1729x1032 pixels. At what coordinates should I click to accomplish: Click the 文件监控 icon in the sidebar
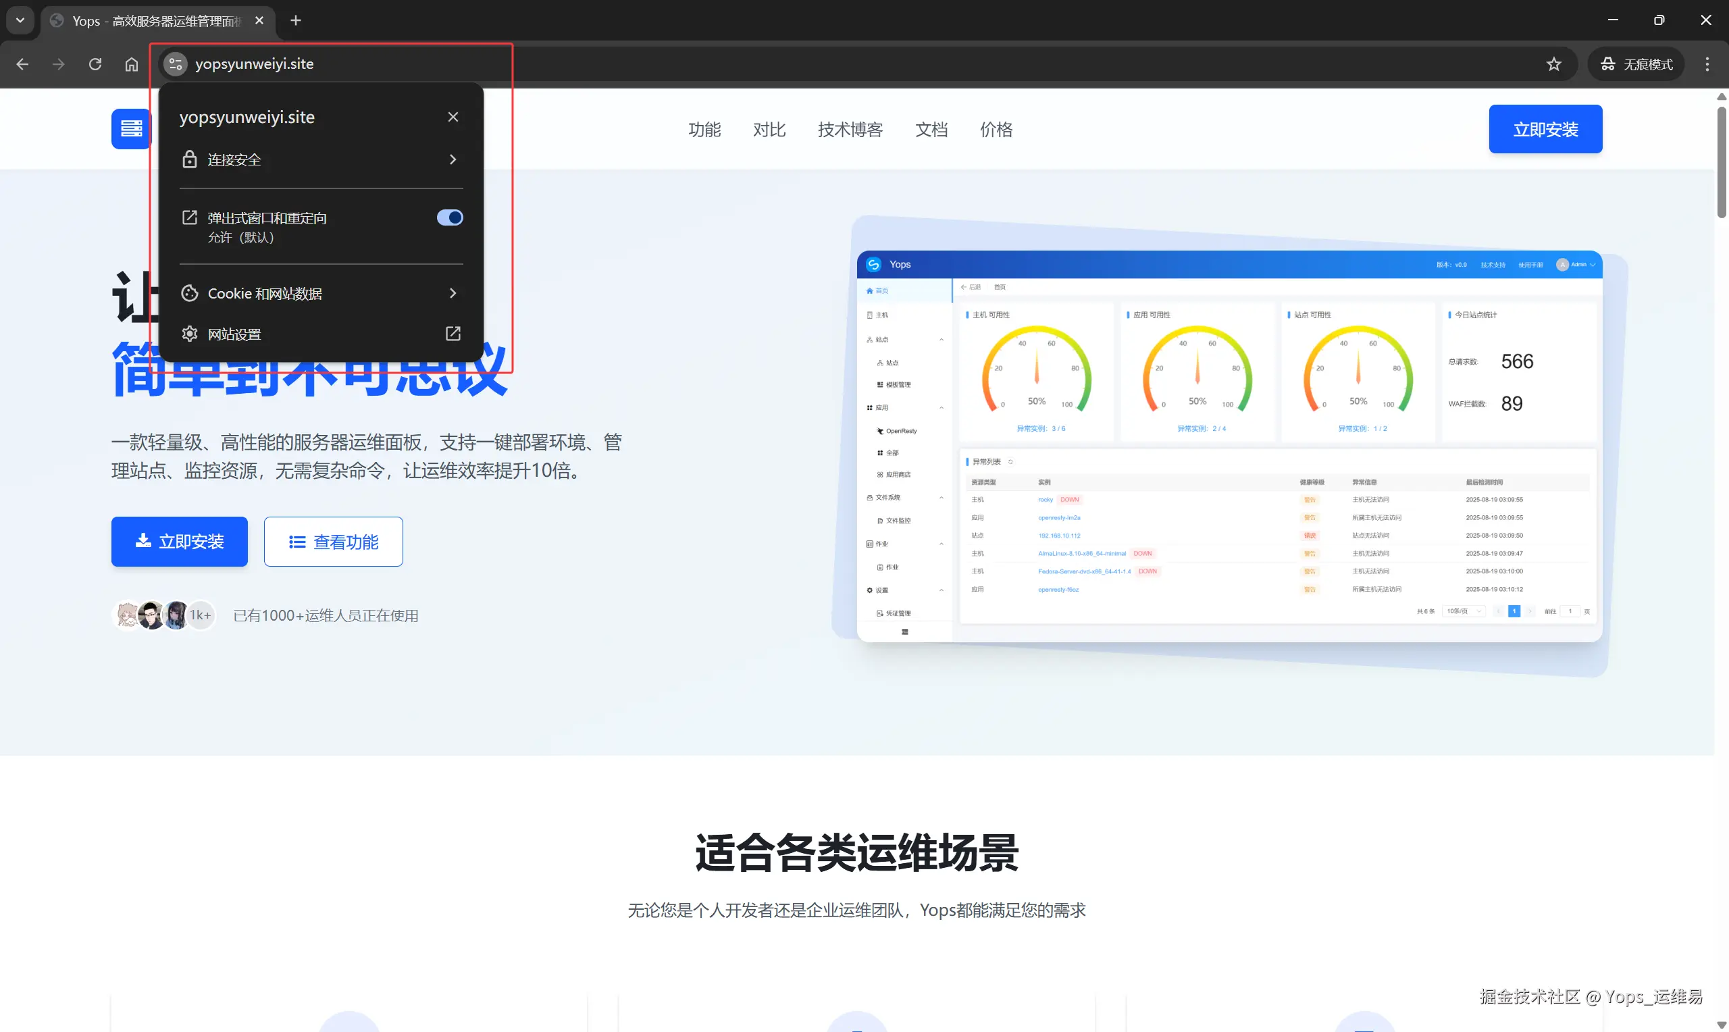pos(879,520)
